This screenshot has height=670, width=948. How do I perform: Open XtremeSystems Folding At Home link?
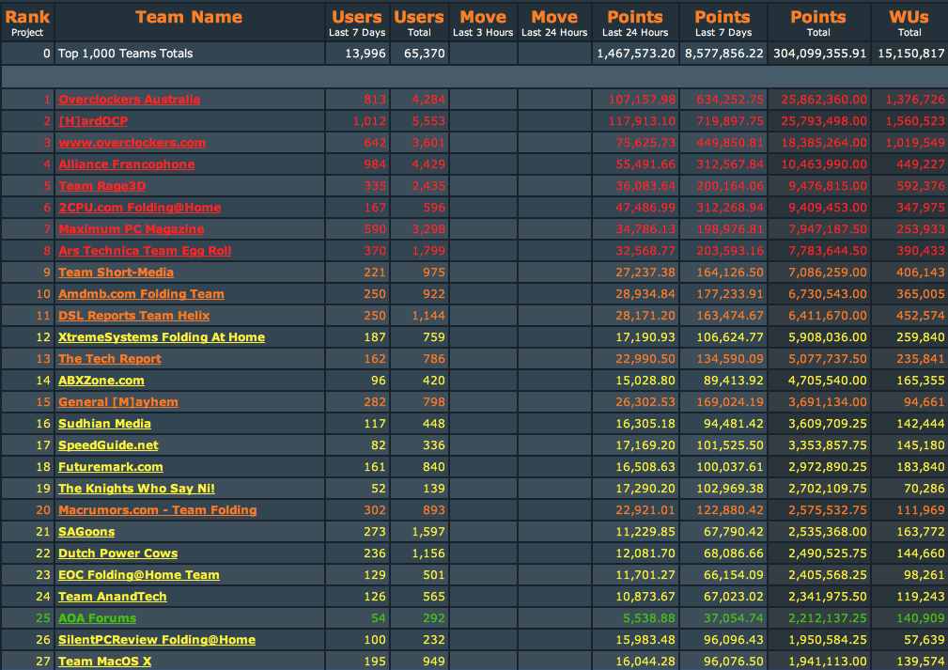[162, 337]
